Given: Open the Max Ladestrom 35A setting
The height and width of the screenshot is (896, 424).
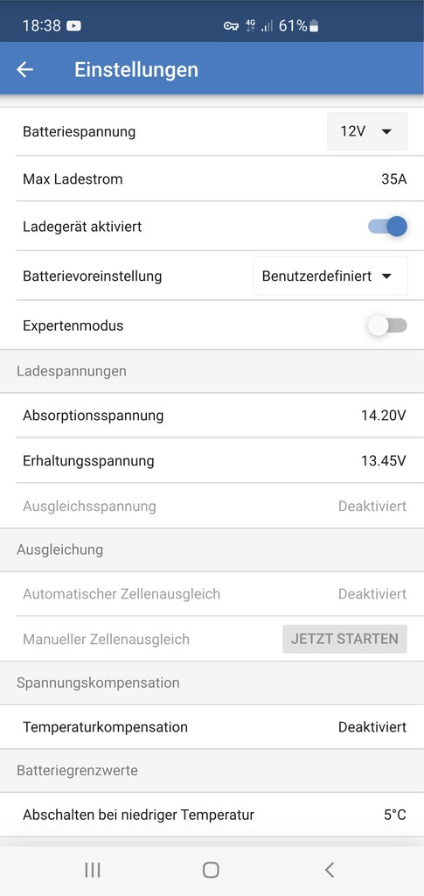Looking at the screenshot, I should tap(212, 178).
